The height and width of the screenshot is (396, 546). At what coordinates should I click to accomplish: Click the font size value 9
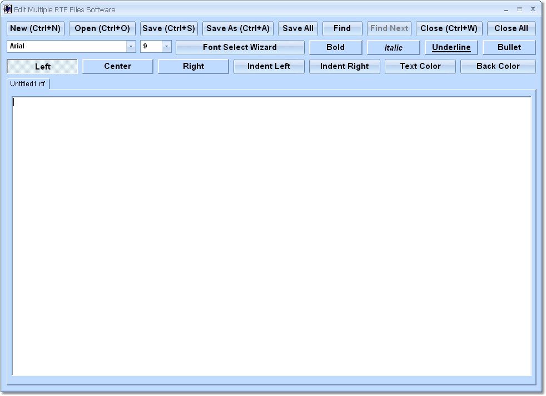(151, 46)
